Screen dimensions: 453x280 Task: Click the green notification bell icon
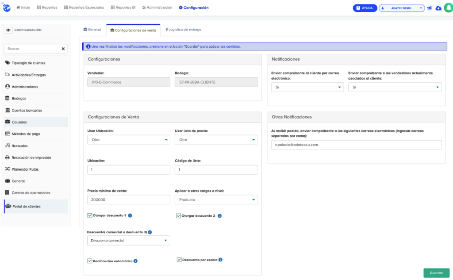click(x=449, y=8)
